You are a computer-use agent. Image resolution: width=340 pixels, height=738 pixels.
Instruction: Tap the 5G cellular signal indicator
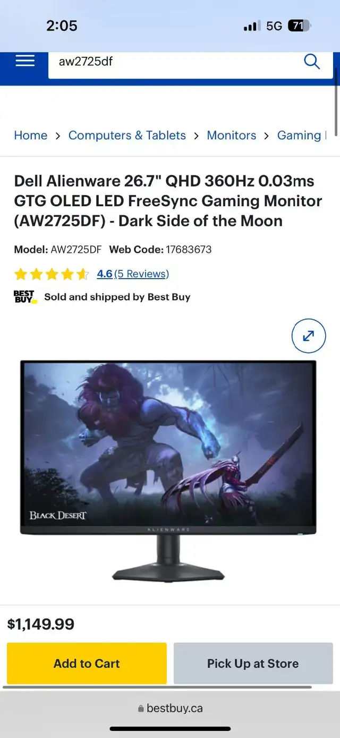[x=274, y=26]
